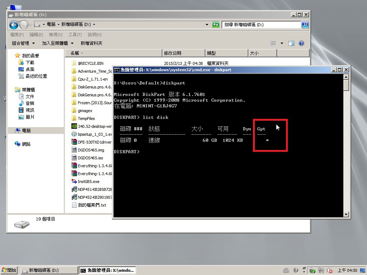Toggle the preview pane icon
The height and width of the screenshot is (275, 367).
click(291, 43)
